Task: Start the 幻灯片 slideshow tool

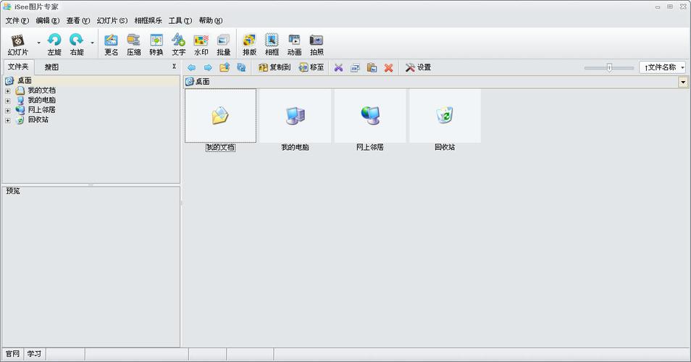Action: coord(17,45)
